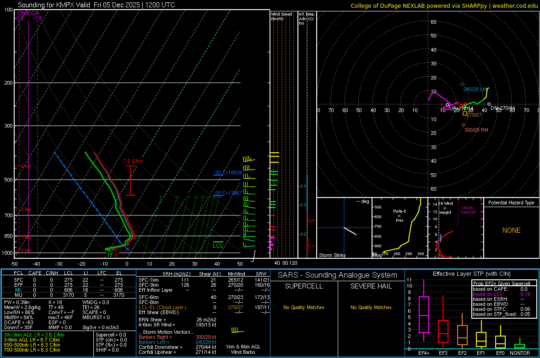Click the Bunkers Right storm motion line

pyautogui.click(x=178, y=337)
